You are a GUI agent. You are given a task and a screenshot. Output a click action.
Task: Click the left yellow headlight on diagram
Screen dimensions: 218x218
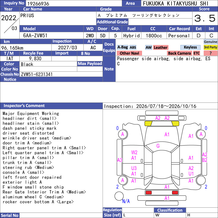148,123
